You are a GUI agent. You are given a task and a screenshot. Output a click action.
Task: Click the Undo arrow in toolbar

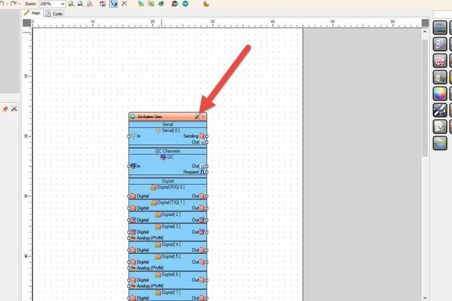coord(2,3)
